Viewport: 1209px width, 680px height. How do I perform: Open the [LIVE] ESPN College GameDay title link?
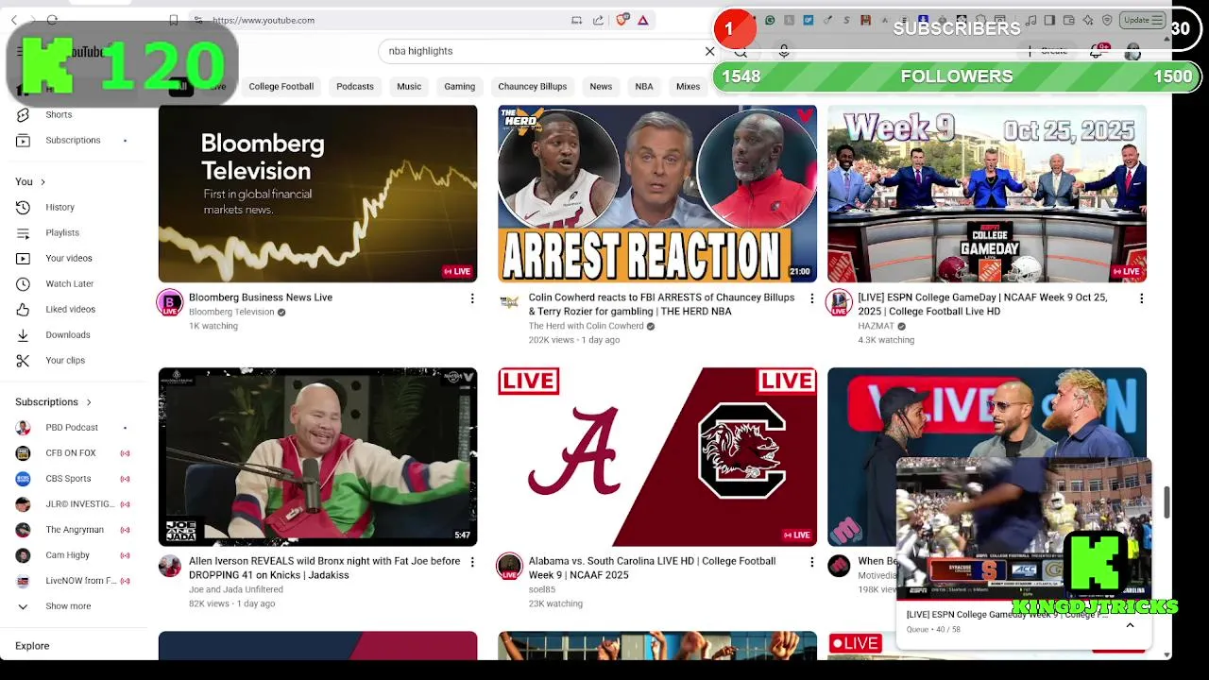click(x=982, y=304)
